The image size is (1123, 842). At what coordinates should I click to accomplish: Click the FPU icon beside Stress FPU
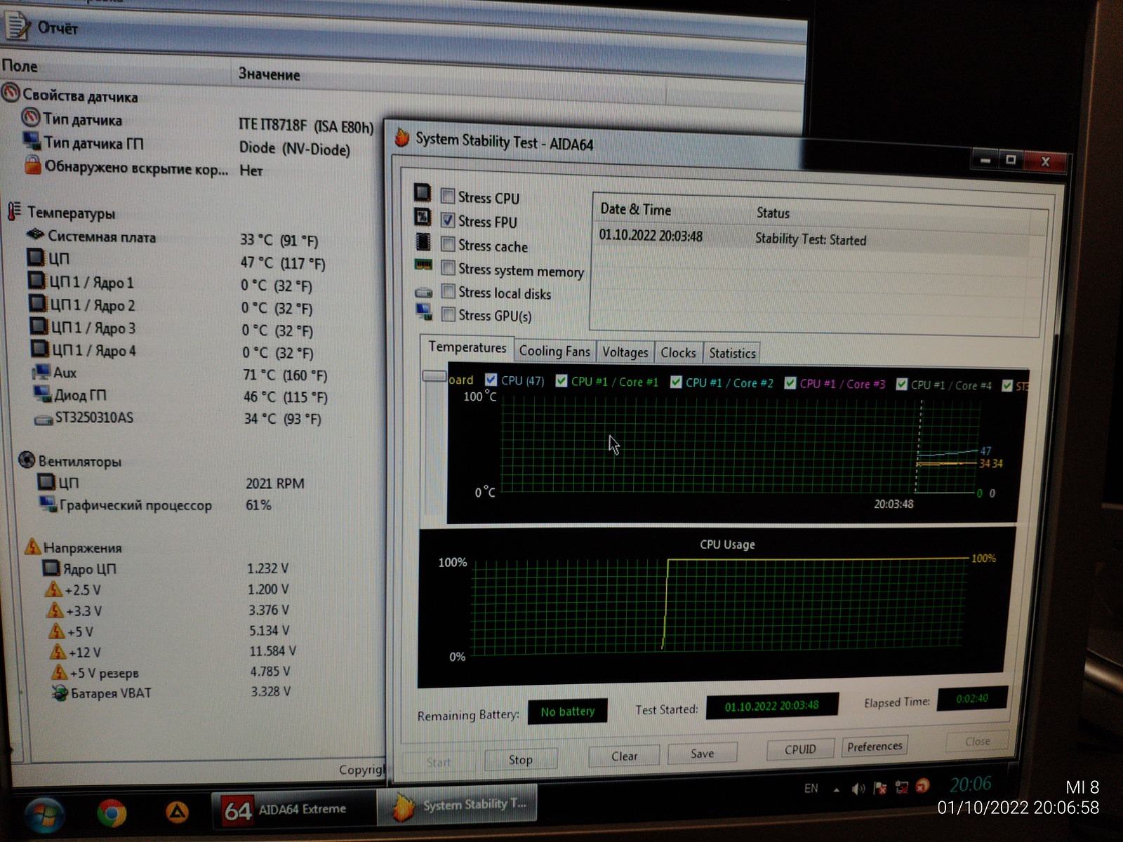(423, 217)
